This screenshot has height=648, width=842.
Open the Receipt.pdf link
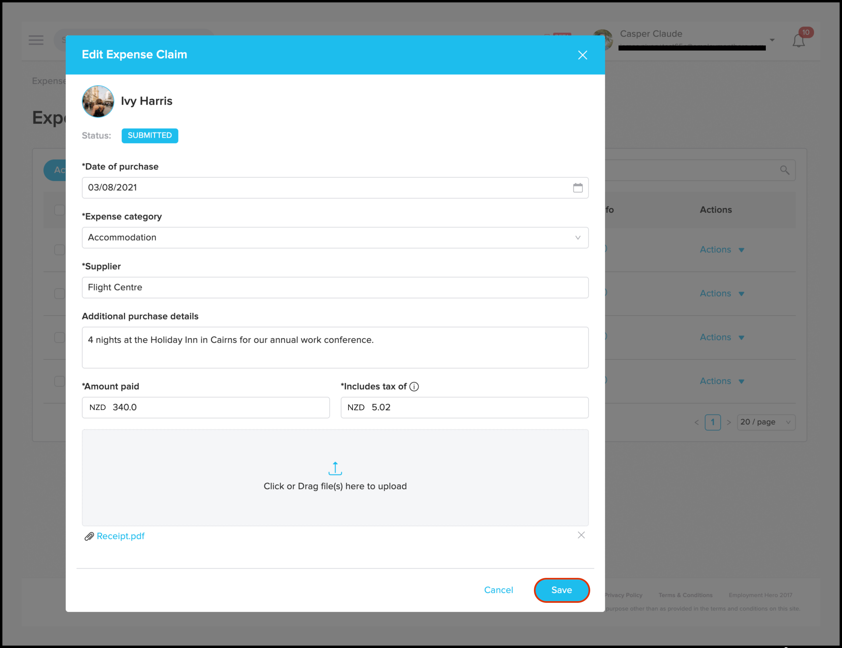120,536
